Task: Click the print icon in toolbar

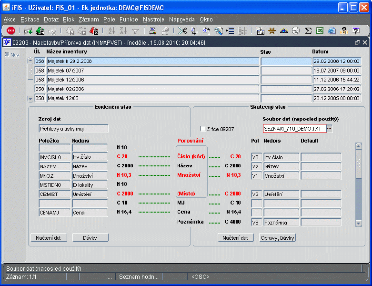Action: pos(152,31)
